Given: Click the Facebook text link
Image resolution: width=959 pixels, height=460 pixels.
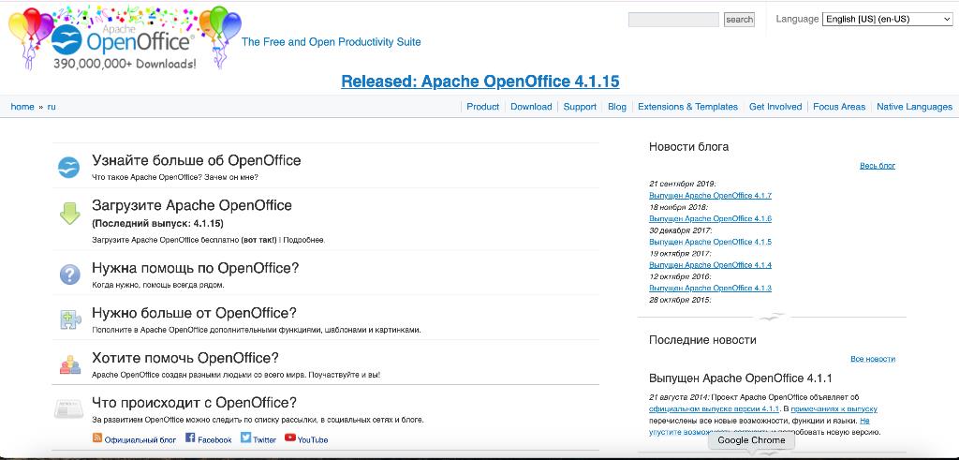Looking at the screenshot, I should (x=214, y=439).
